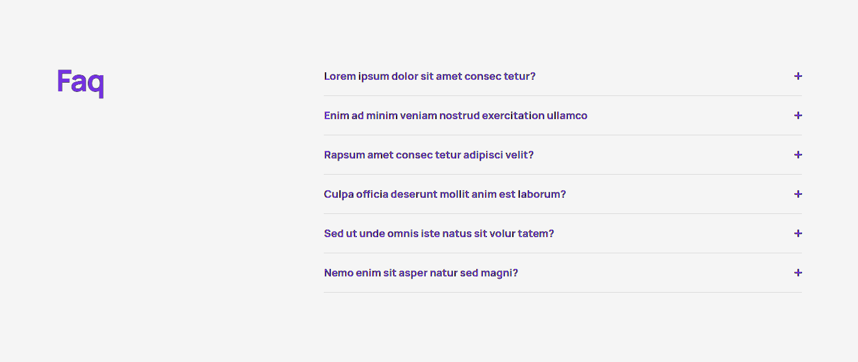Click the question 'Enim ad minim veniam nostrud exercitation ullamco'

coord(455,115)
